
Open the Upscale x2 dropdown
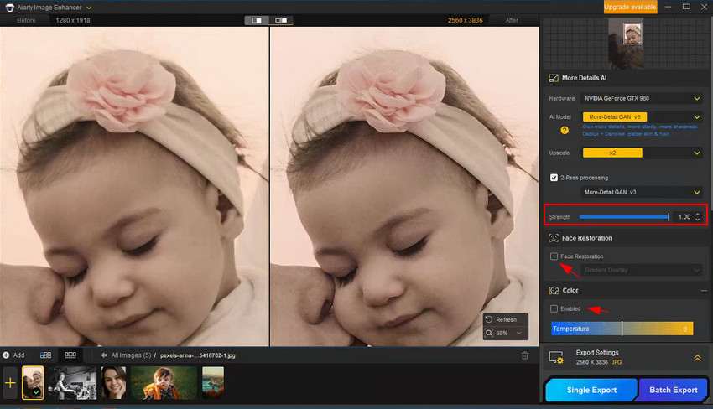tap(642, 153)
